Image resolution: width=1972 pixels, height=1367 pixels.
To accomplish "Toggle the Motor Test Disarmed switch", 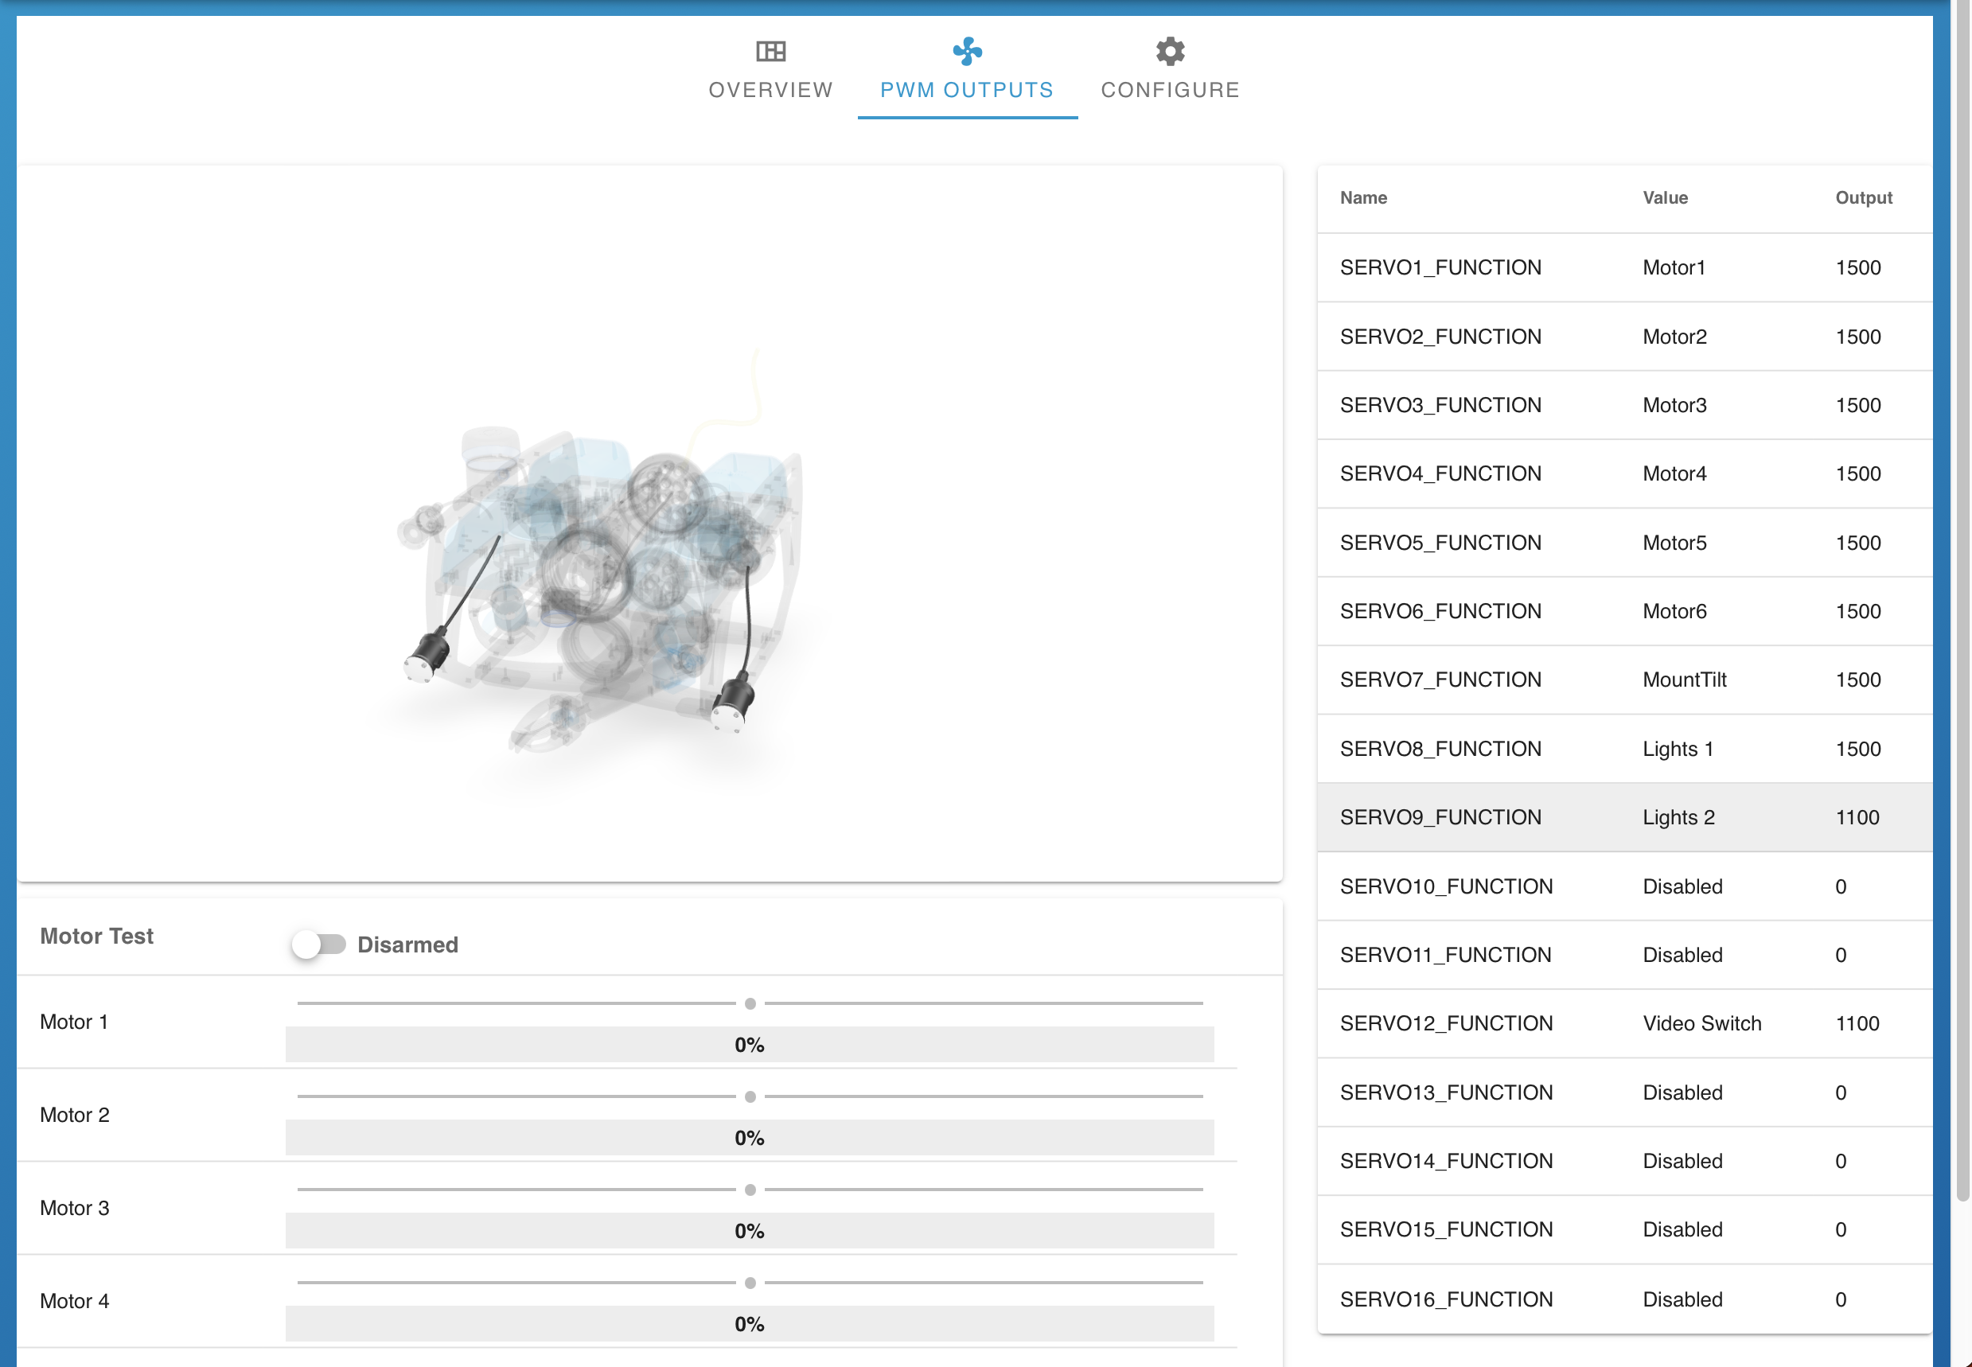I will click(x=318, y=944).
